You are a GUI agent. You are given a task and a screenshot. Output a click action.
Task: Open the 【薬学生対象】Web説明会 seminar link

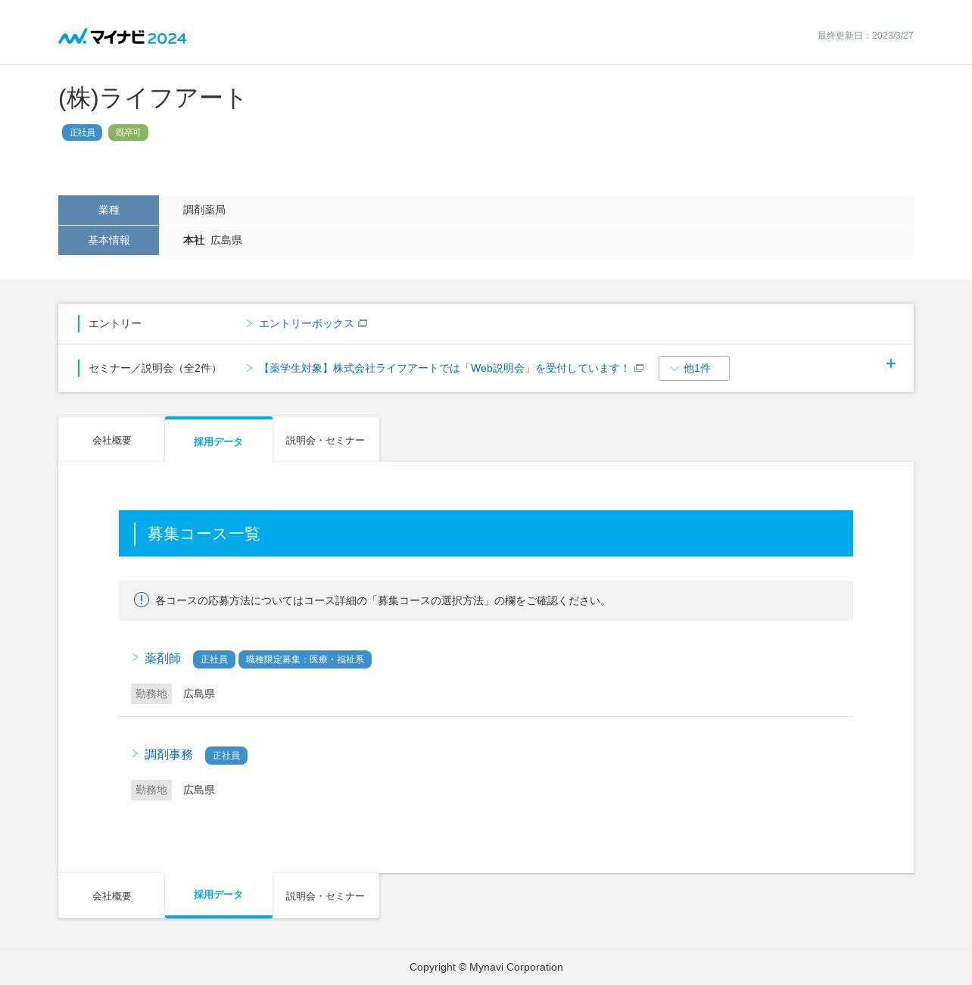coord(444,368)
